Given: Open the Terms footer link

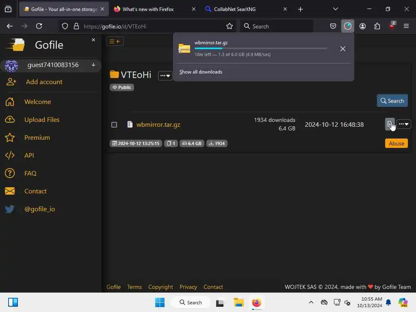Looking at the screenshot, I should [134, 287].
